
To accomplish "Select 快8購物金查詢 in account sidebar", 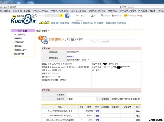I will (20, 50).
